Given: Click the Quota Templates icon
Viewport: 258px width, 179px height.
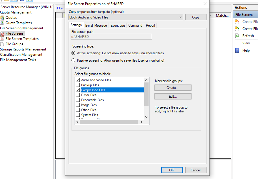Looking at the screenshot, I should pos(2,23).
